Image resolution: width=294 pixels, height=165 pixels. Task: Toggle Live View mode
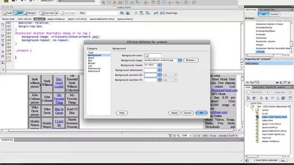tap(48, 13)
